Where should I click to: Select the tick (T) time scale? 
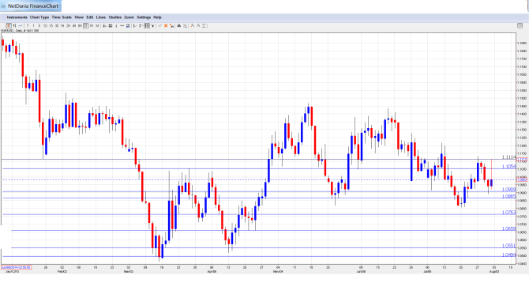[28, 25]
